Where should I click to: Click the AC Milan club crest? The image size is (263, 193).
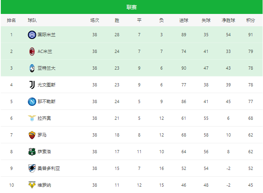32,51
